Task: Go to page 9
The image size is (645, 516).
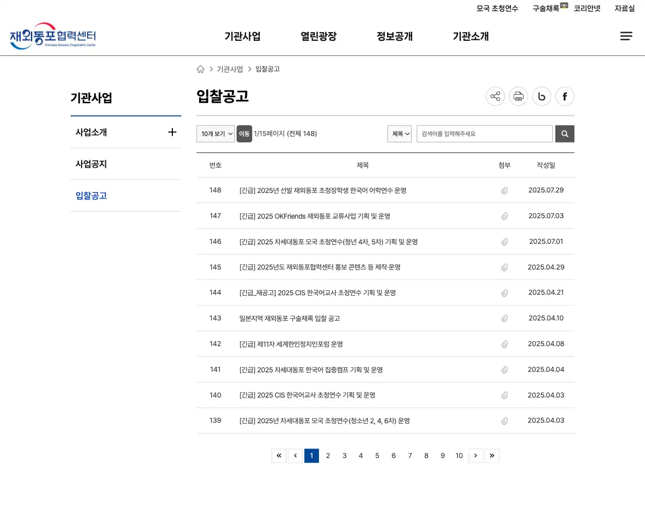Action: [x=443, y=456]
